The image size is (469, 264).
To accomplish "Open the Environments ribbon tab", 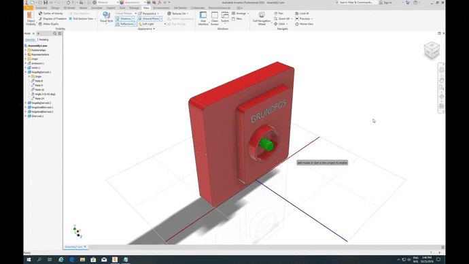I will point(161,7).
